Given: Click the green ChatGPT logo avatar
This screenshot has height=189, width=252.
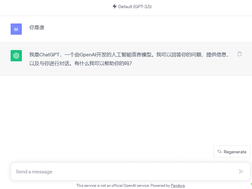Looking at the screenshot, I should [16, 56].
